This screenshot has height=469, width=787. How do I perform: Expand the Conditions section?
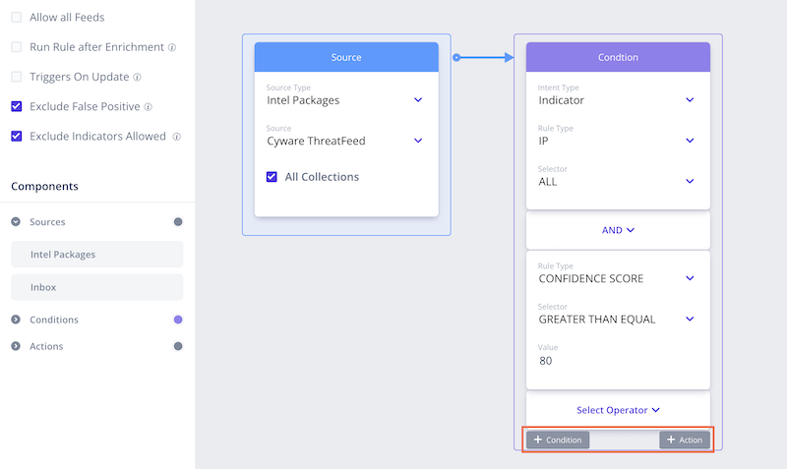coord(16,320)
